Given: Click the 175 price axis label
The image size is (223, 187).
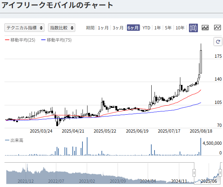Looking at the screenshot, I should (x=218, y=56).
